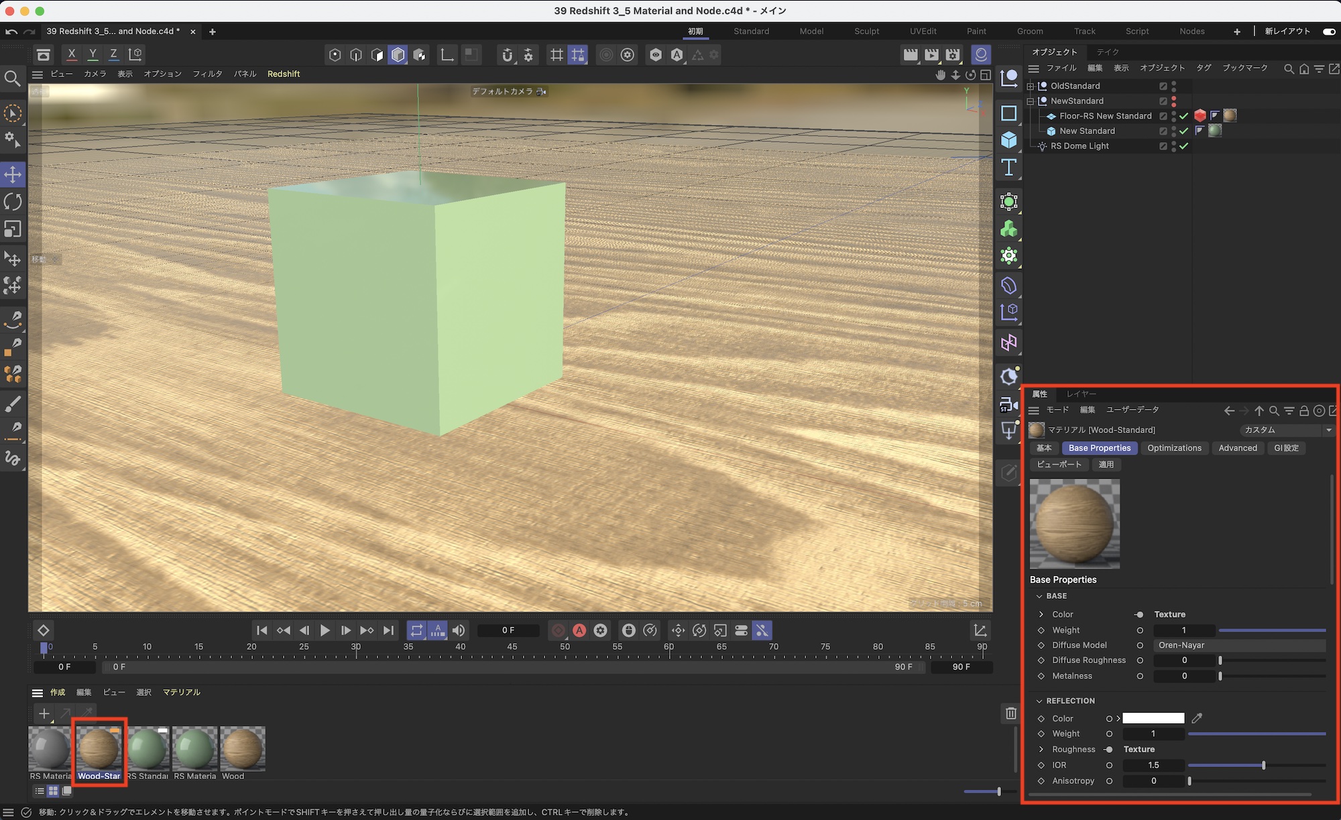This screenshot has height=820, width=1341.
Task: Click the white Reflection Color swatch
Action: (1153, 718)
